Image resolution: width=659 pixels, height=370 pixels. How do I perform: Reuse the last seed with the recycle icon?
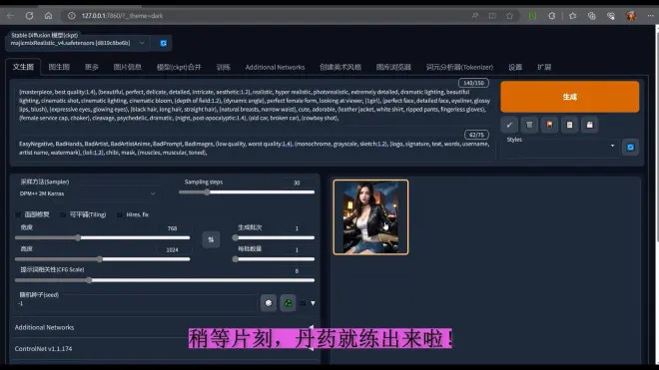pos(288,303)
